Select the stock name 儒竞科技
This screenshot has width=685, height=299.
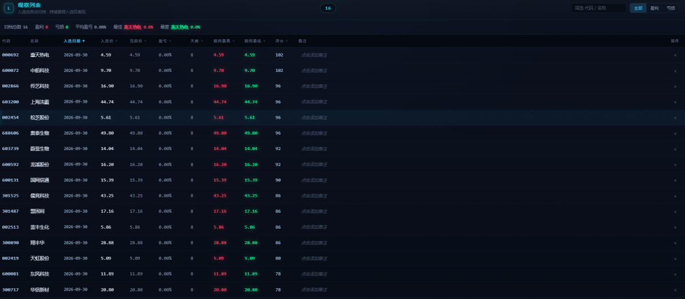pos(39,196)
